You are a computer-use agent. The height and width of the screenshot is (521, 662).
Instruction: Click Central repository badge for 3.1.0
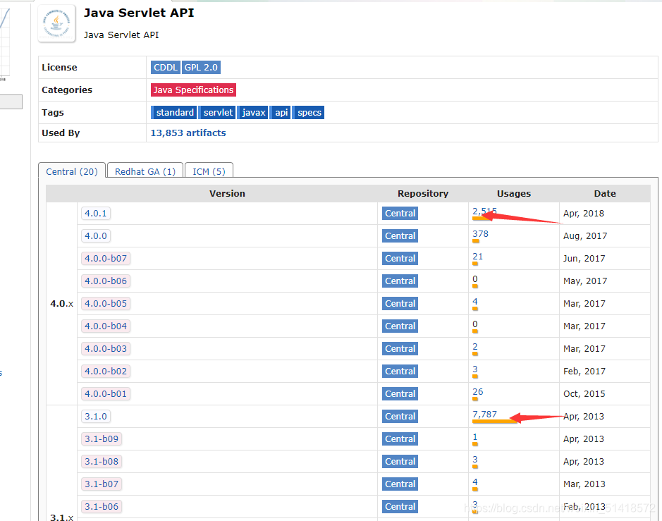tap(400, 417)
